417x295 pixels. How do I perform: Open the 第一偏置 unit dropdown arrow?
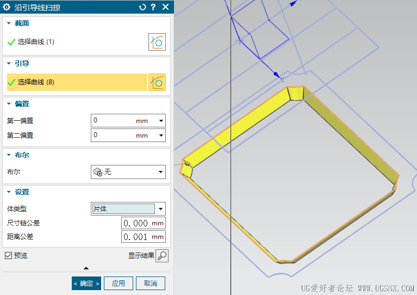pyautogui.click(x=161, y=121)
